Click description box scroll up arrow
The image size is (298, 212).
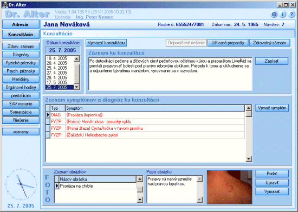199,178
